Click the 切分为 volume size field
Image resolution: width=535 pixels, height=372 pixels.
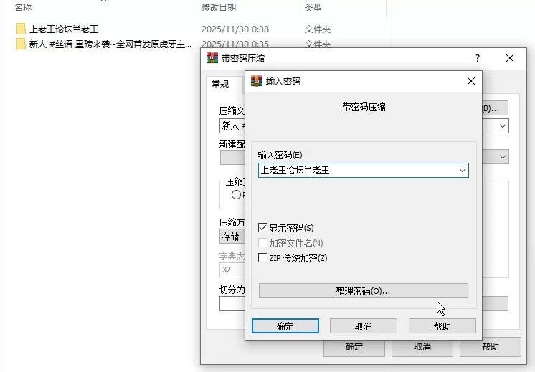tap(232, 303)
